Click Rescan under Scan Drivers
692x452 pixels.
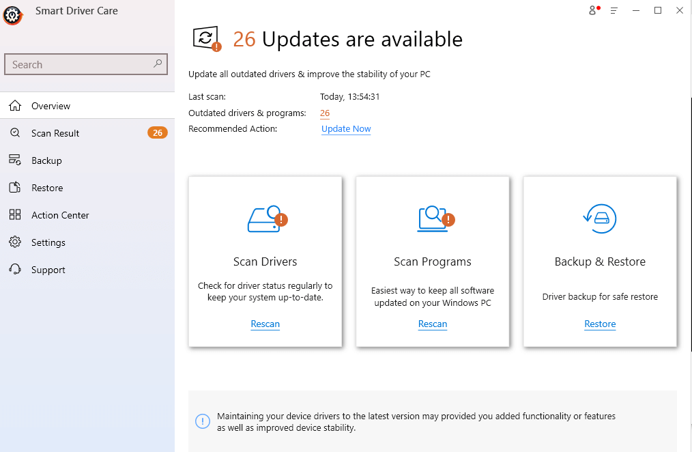(x=265, y=324)
